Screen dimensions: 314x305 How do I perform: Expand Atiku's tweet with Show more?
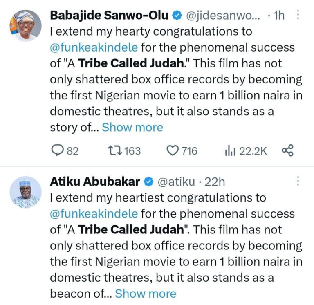click(x=146, y=294)
